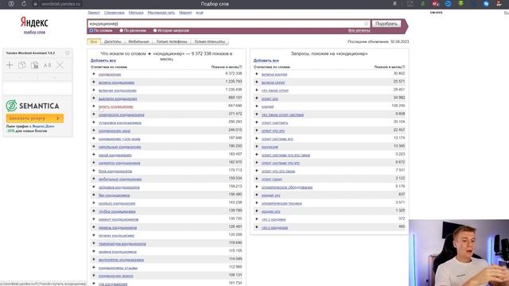Click the "108 249" impressions value
The height and width of the screenshot is (286, 509).
pos(398,106)
